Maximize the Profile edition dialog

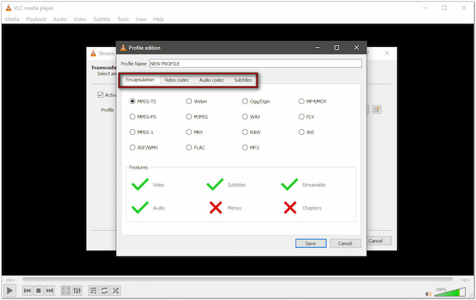pos(337,48)
